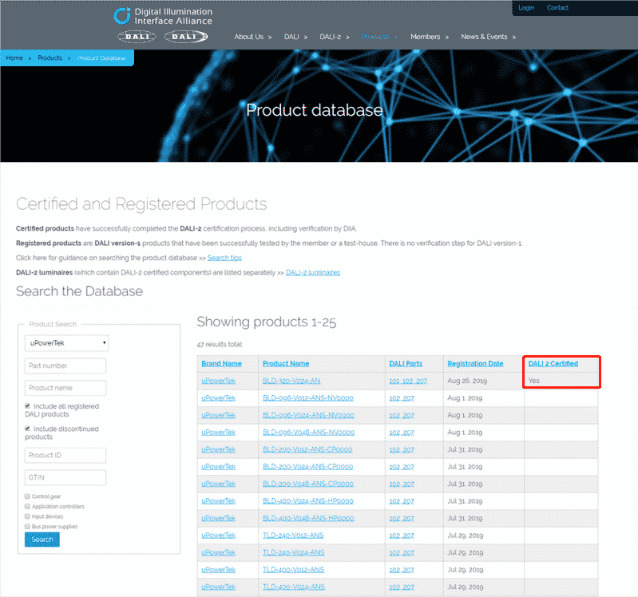The height and width of the screenshot is (597, 638).
Task: Open product BLD-096-V012-ANS-NV0000
Action: (308, 397)
